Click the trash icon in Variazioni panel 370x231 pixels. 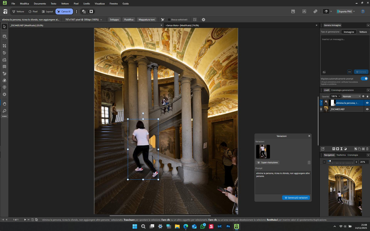[x=309, y=163]
